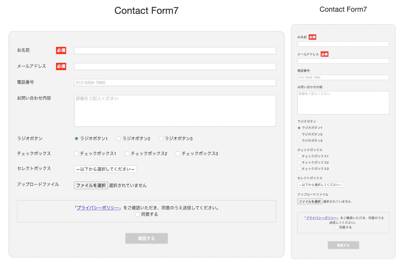Click 選択されていません text in the narrow form
399x266 pixels.
[337, 201]
